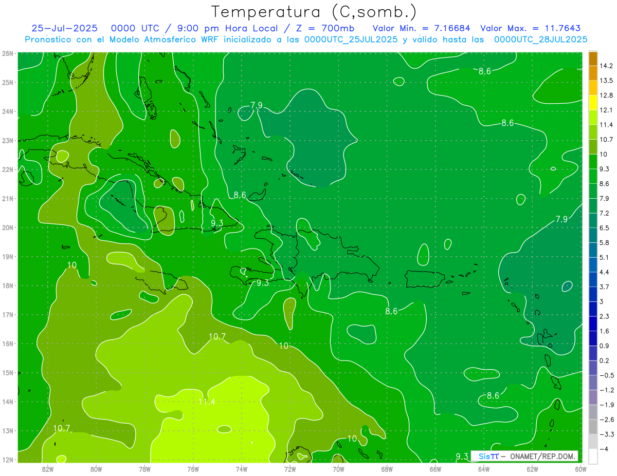Click the 12.1 legend label
This screenshot has height=476, width=617.
606,110
